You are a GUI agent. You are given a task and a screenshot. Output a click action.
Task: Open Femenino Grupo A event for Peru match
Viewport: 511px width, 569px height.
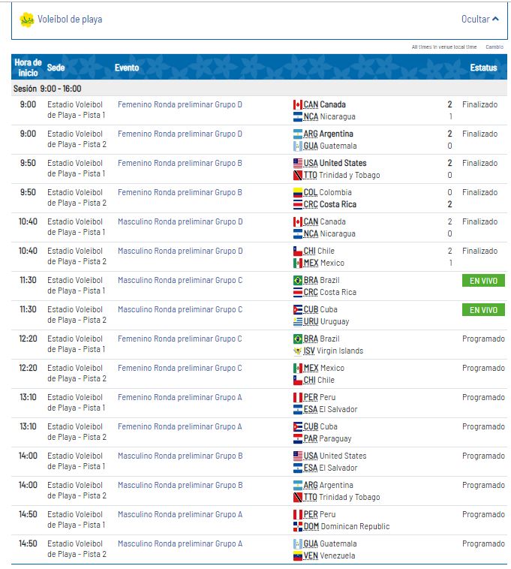click(x=180, y=398)
